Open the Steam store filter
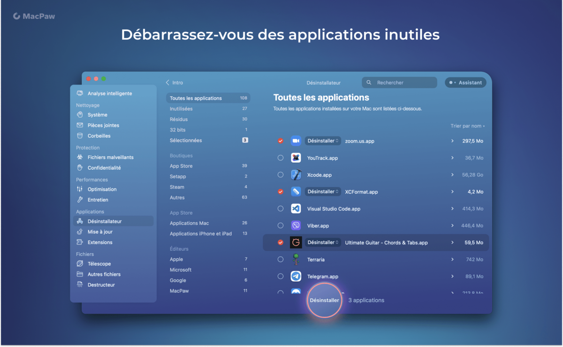Screen dimensions: 563x347 coord(208,187)
